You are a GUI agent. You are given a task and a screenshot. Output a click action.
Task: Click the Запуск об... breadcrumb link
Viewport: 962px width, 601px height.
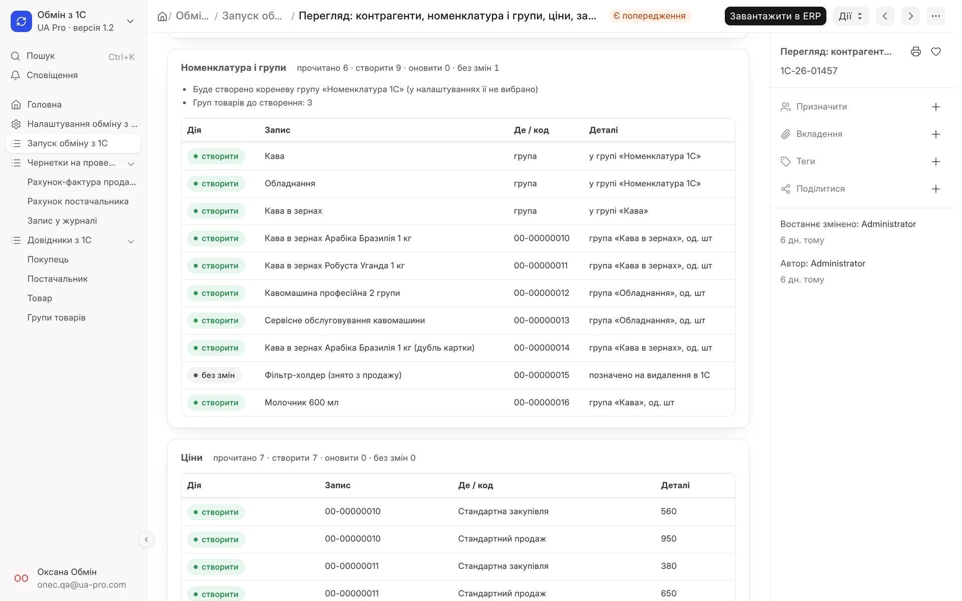(252, 16)
